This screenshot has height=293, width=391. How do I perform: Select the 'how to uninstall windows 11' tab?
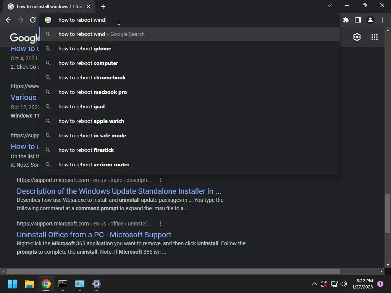point(49,6)
